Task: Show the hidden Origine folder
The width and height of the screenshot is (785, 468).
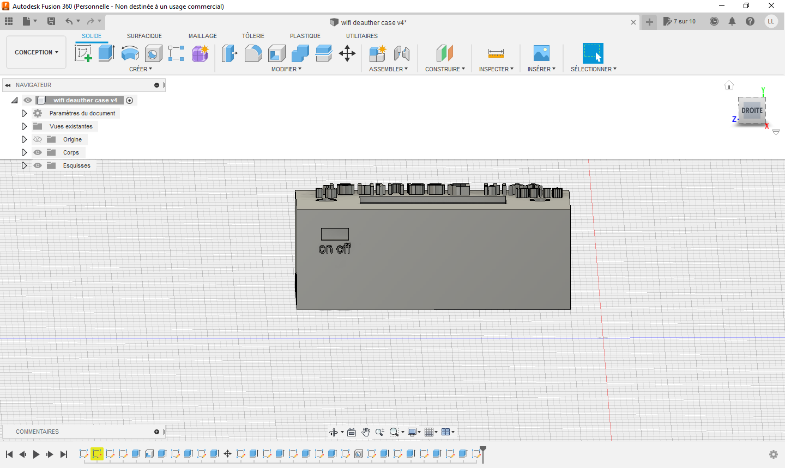Action: coord(38,139)
